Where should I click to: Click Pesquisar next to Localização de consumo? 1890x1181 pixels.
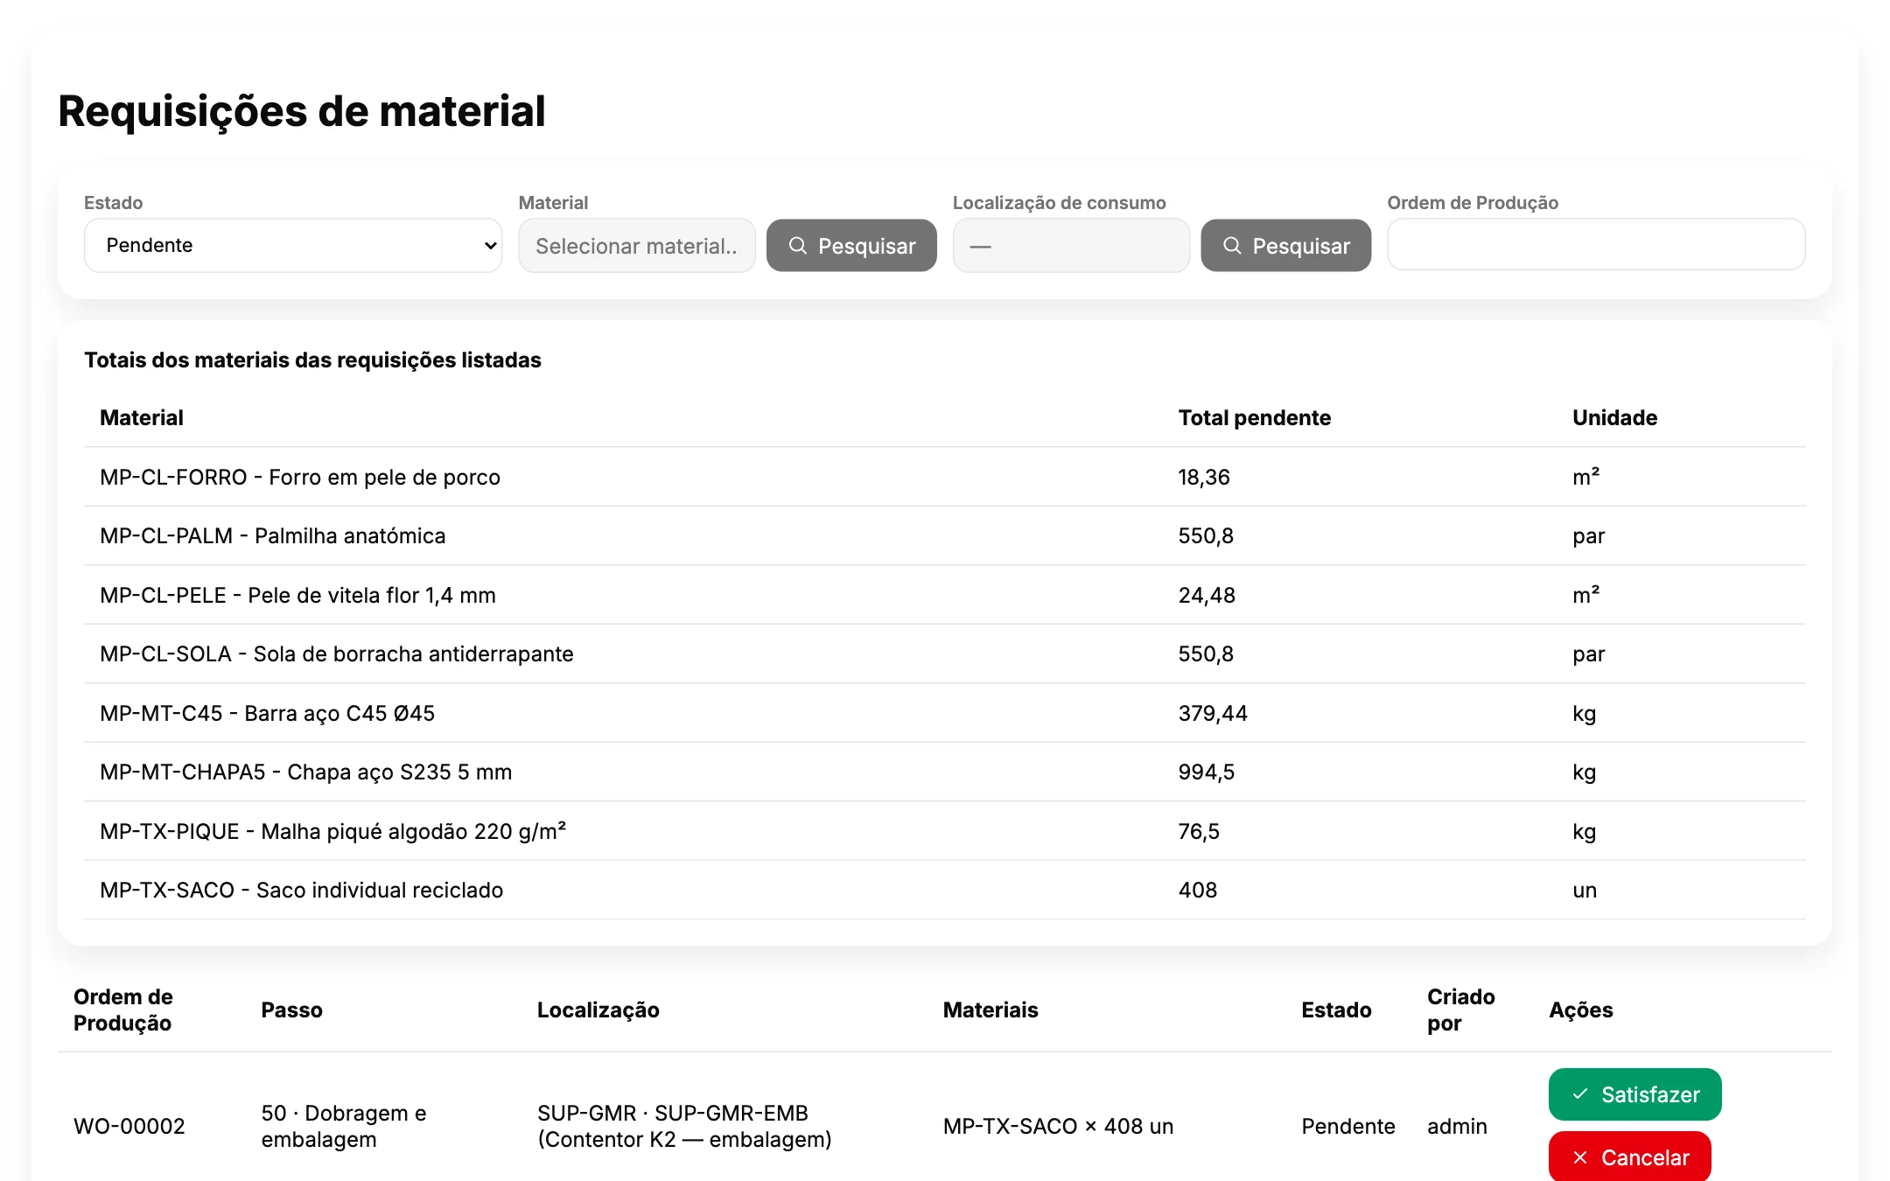click(x=1285, y=246)
